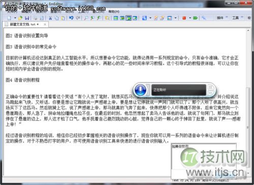Toggle speech recognition microphone button
This screenshot has width=254, height=185.
pyautogui.click(x=140, y=90)
